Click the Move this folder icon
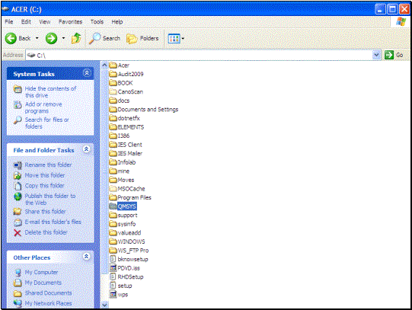The image size is (412, 310). click(18, 175)
